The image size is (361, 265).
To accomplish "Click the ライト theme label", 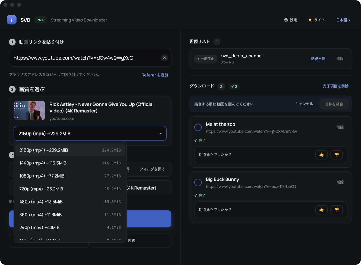I will pyautogui.click(x=319, y=20).
